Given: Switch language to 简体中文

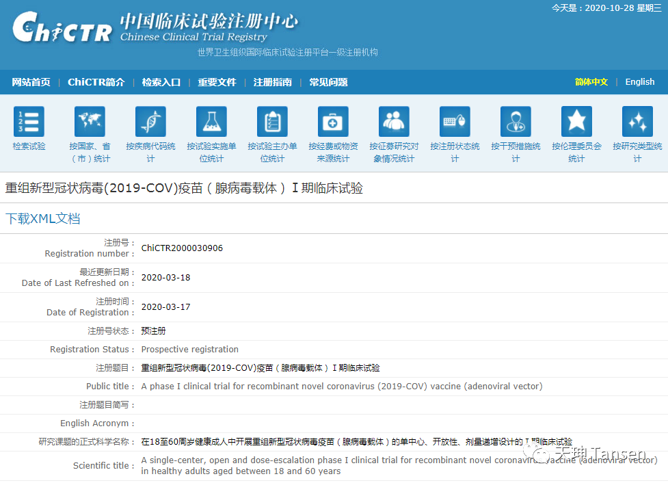Looking at the screenshot, I should [591, 82].
